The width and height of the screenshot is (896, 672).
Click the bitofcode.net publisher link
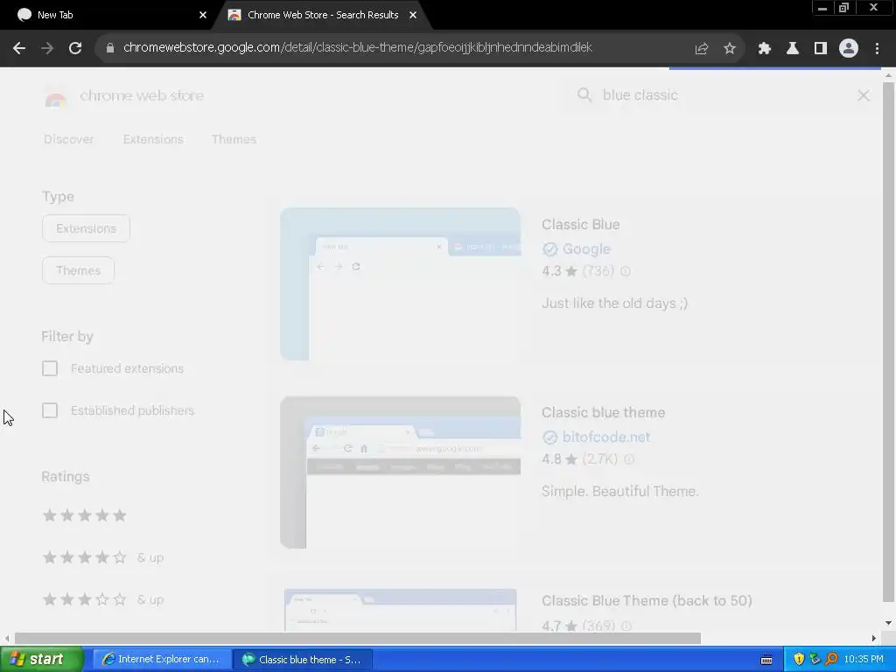point(606,437)
